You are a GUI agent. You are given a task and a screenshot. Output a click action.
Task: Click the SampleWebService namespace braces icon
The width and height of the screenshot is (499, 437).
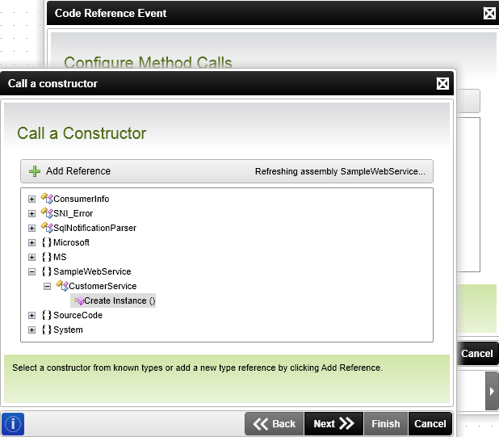point(47,271)
